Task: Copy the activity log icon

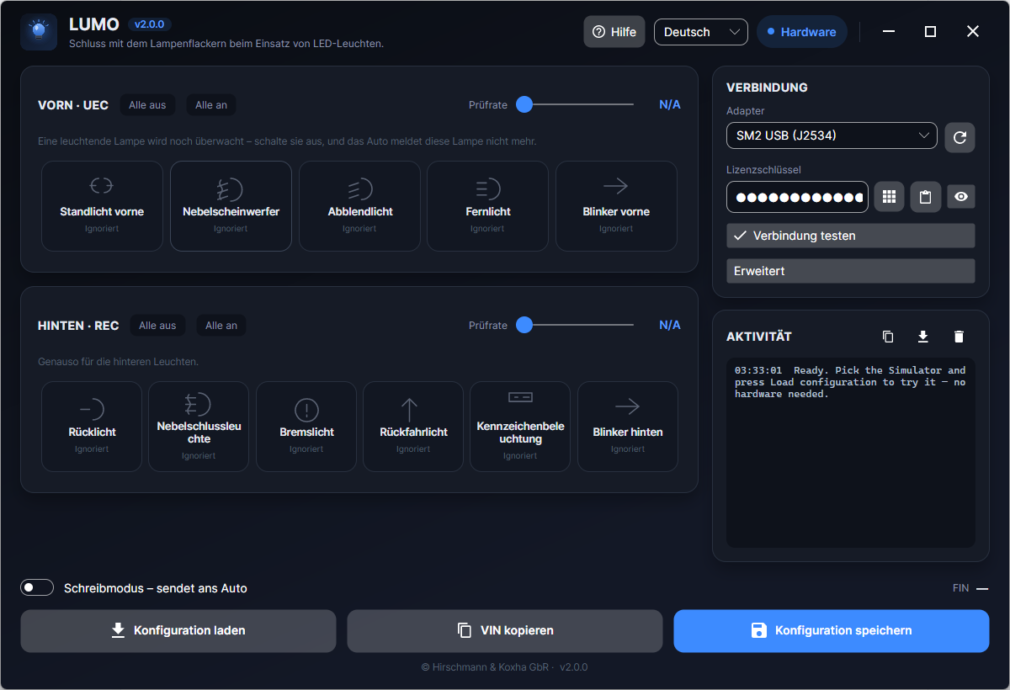Action: [x=888, y=337]
